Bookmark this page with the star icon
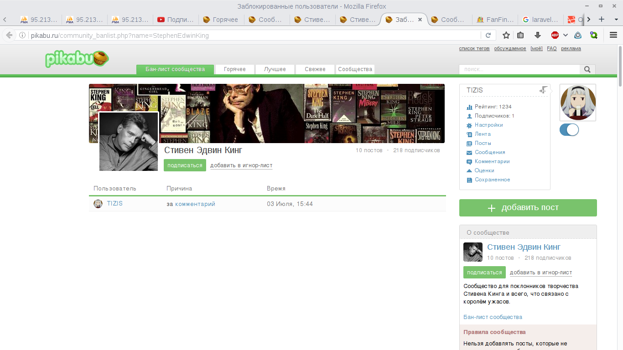623x350 pixels. point(506,35)
